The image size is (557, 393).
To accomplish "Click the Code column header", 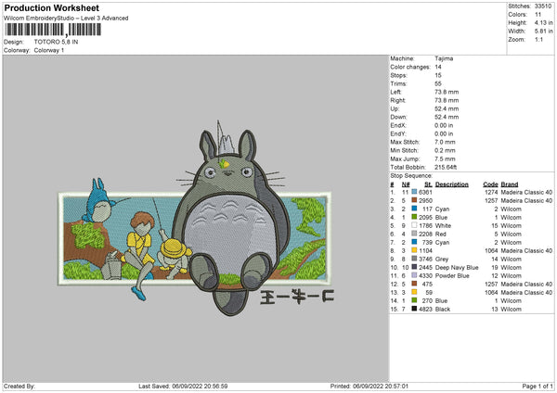I will pyautogui.click(x=491, y=184).
